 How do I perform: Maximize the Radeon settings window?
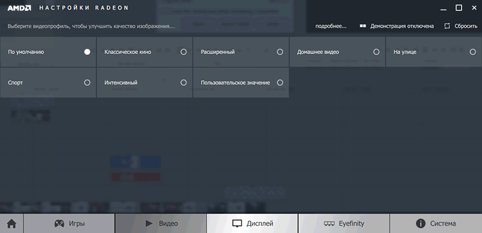click(x=459, y=8)
